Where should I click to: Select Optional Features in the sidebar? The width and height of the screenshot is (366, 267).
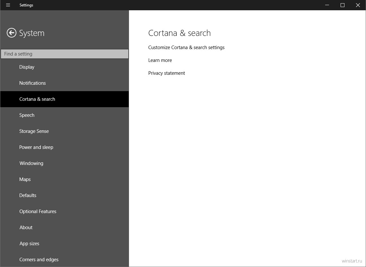coord(64,211)
